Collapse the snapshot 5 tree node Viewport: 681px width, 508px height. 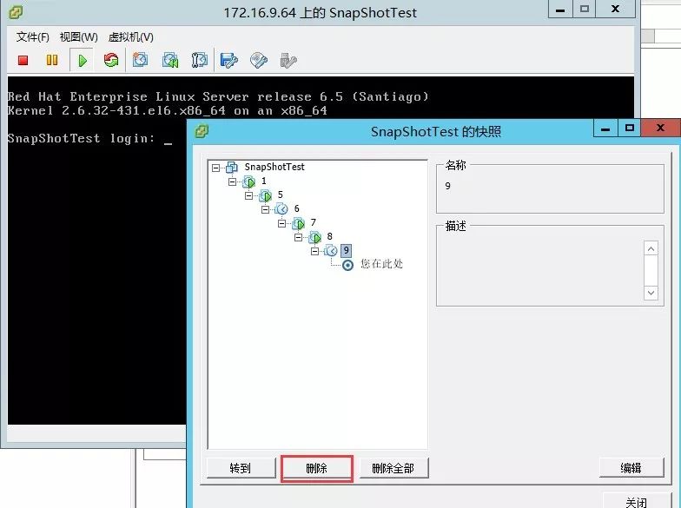click(x=248, y=195)
